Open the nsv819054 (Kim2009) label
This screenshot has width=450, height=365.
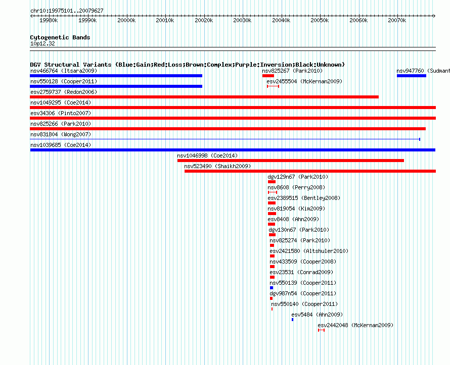point(296,208)
